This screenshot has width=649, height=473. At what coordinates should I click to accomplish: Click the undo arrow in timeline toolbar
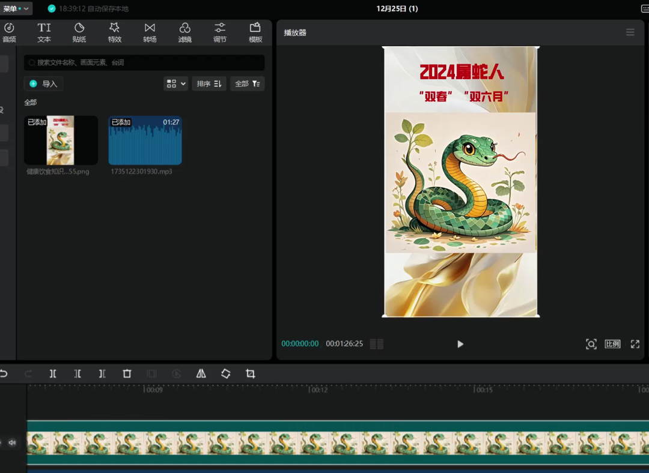tap(4, 374)
